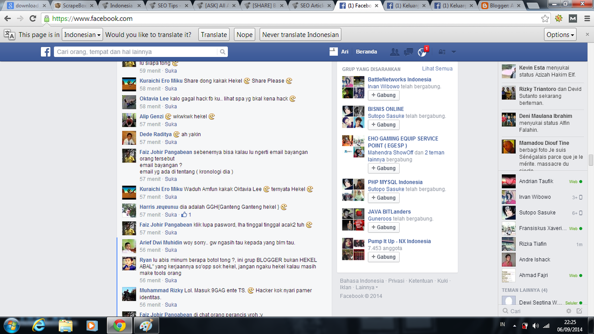Join BISNIS ONLINE group with Gabung
The width and height of the screenshot is (594, 334).
coord(384,125)
